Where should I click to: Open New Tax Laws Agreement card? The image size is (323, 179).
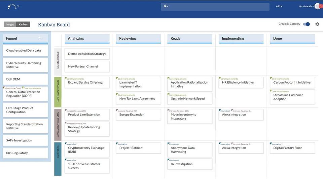pos(138,99)
